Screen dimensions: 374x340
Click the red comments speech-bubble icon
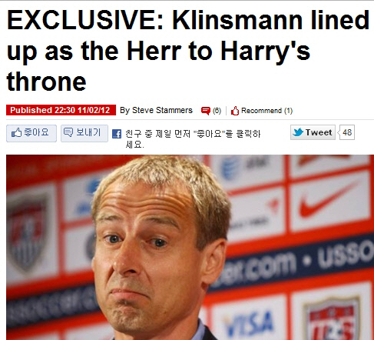(206, 111)
